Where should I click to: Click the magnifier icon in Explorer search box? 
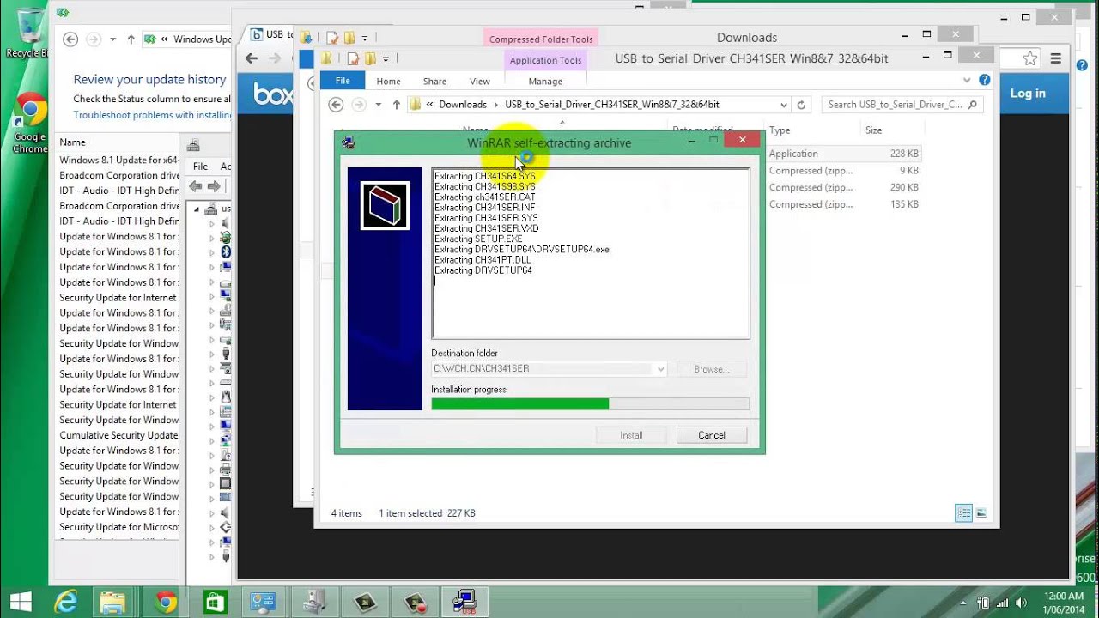pos(972,105)
